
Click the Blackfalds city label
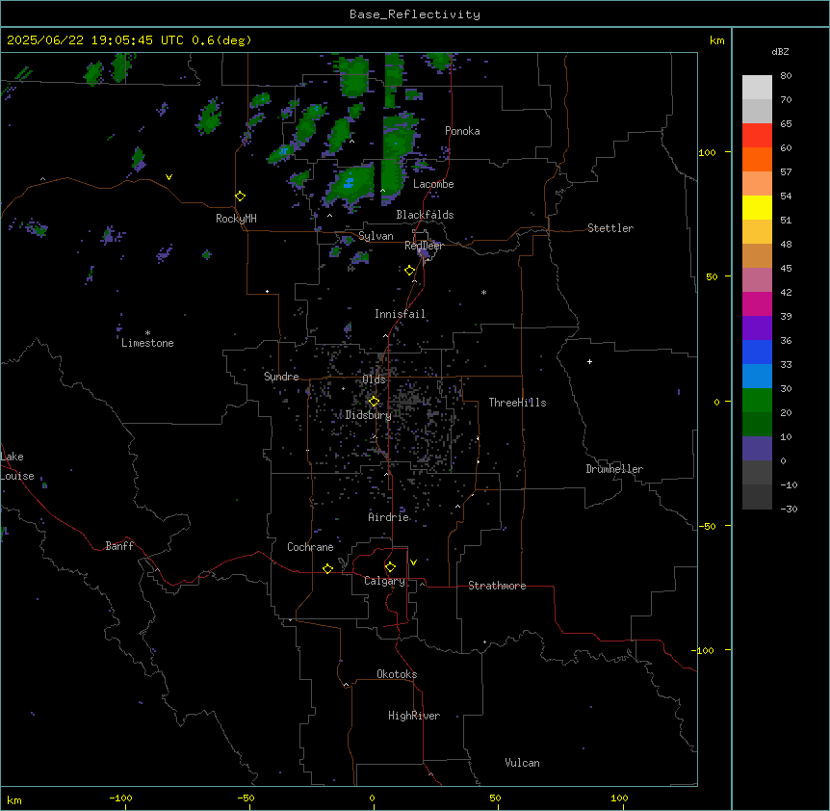point(425,215)
